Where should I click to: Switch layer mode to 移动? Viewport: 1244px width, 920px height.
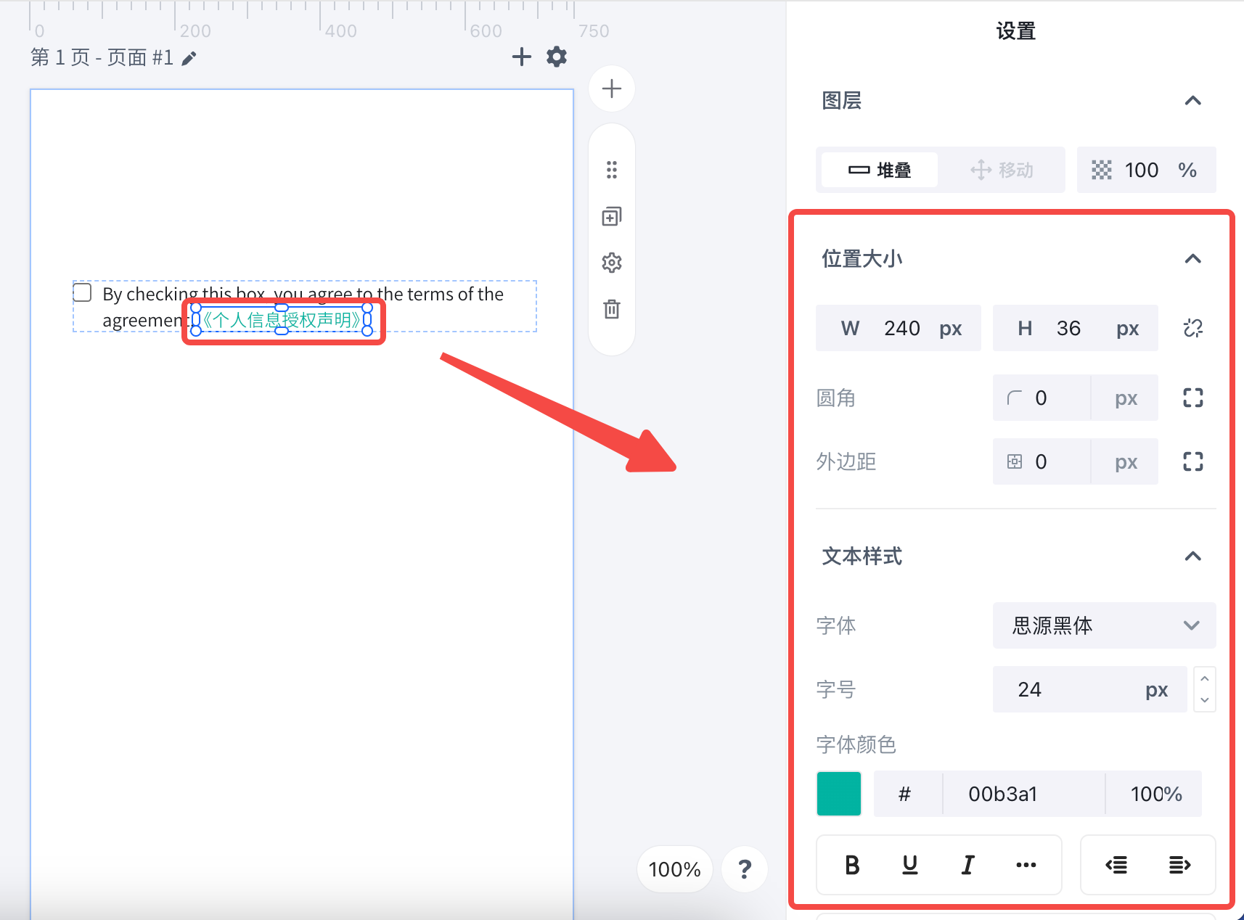pyautogui.click(x=1002, y=170)
